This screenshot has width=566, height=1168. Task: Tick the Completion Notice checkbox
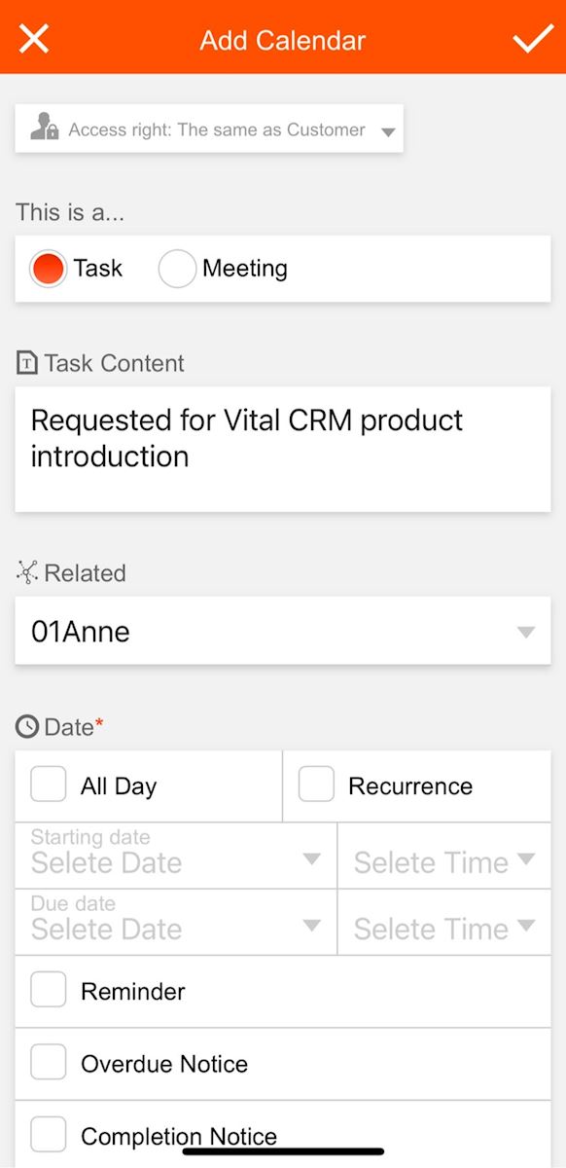(x=49, y=1134)
